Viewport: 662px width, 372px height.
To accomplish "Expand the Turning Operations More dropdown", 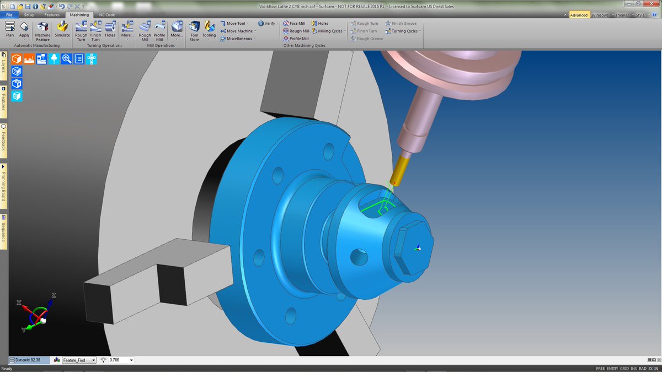I will coord(127,30).
